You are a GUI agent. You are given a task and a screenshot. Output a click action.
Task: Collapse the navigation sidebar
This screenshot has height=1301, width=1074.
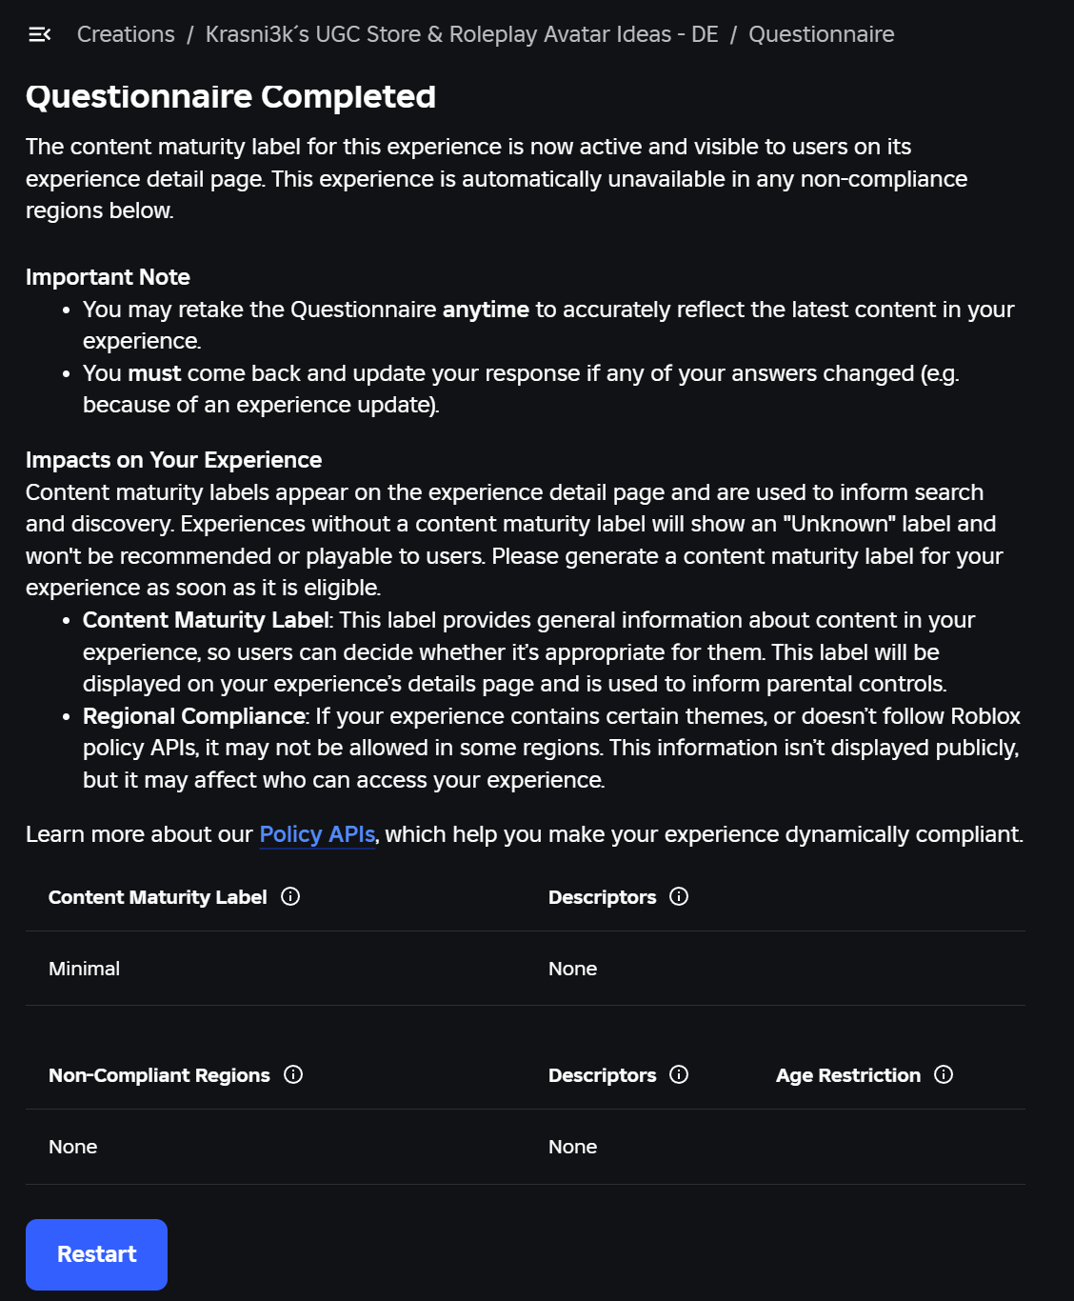click(x=38, y=34)
